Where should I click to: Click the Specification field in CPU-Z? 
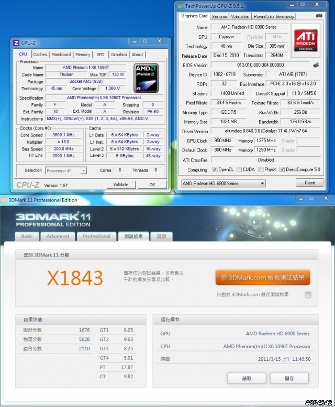104,98
